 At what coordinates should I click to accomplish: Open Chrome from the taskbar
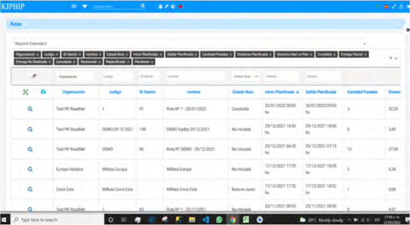coord(232,220)
